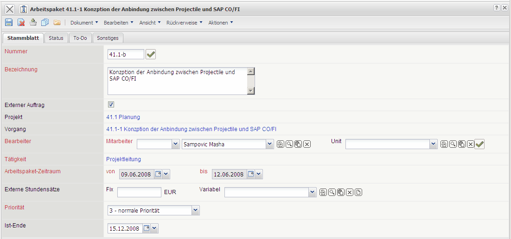Image resolution: width=511 pixels, height=239 pixels.
Task: Click the copy documents icon in toolbar
Action: [45, 22]
